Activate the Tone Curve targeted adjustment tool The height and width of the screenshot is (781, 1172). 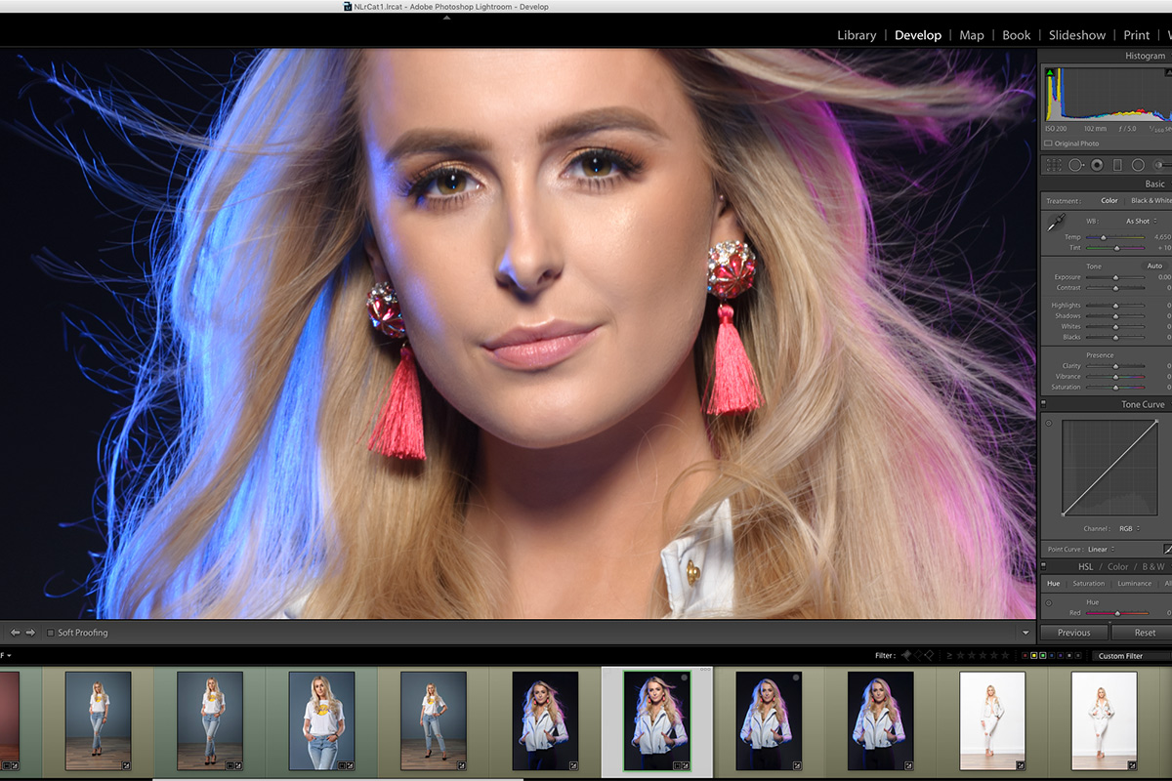[x=1049, y=423]
